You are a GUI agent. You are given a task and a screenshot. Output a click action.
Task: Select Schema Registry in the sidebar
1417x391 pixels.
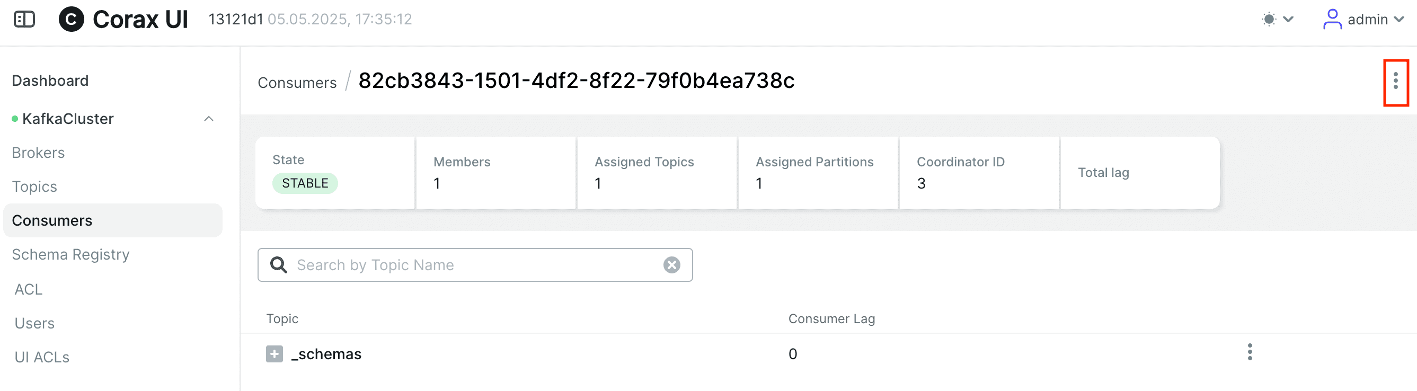click(70, 255)
